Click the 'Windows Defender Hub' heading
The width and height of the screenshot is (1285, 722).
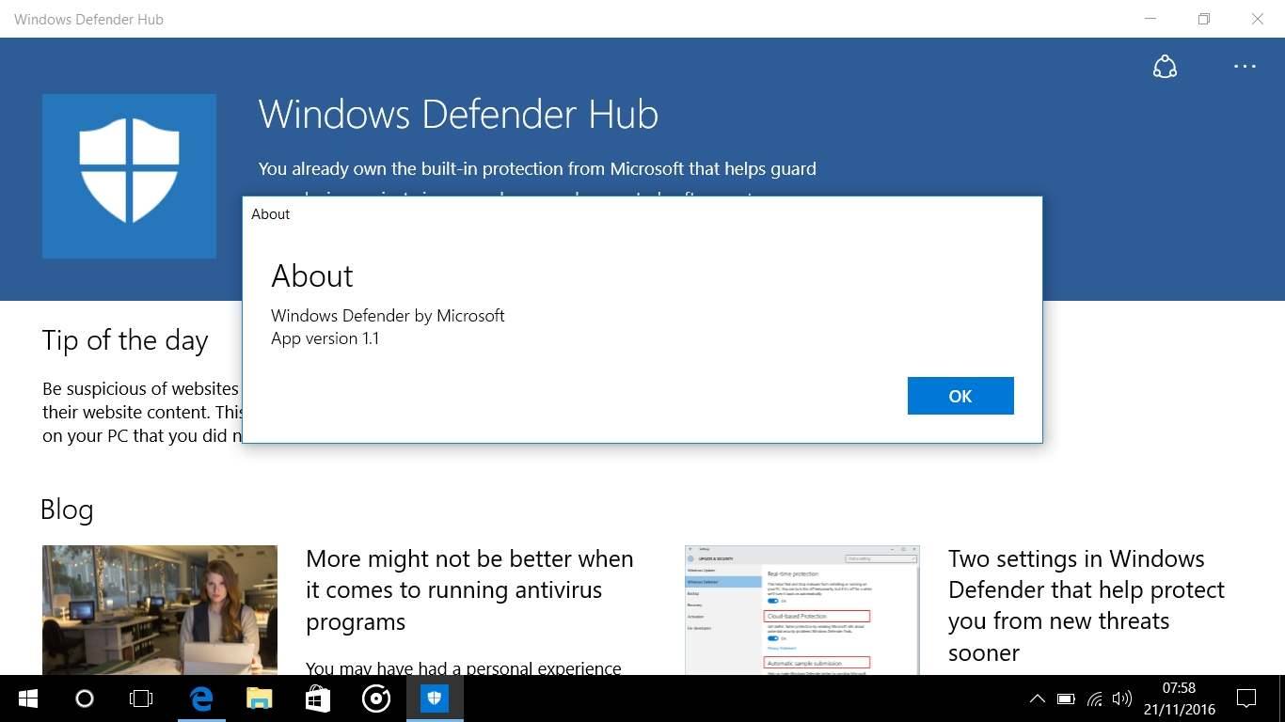coord(458,115)
